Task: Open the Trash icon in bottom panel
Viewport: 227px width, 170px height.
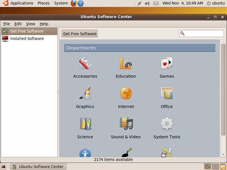Action: click(223, 167)
